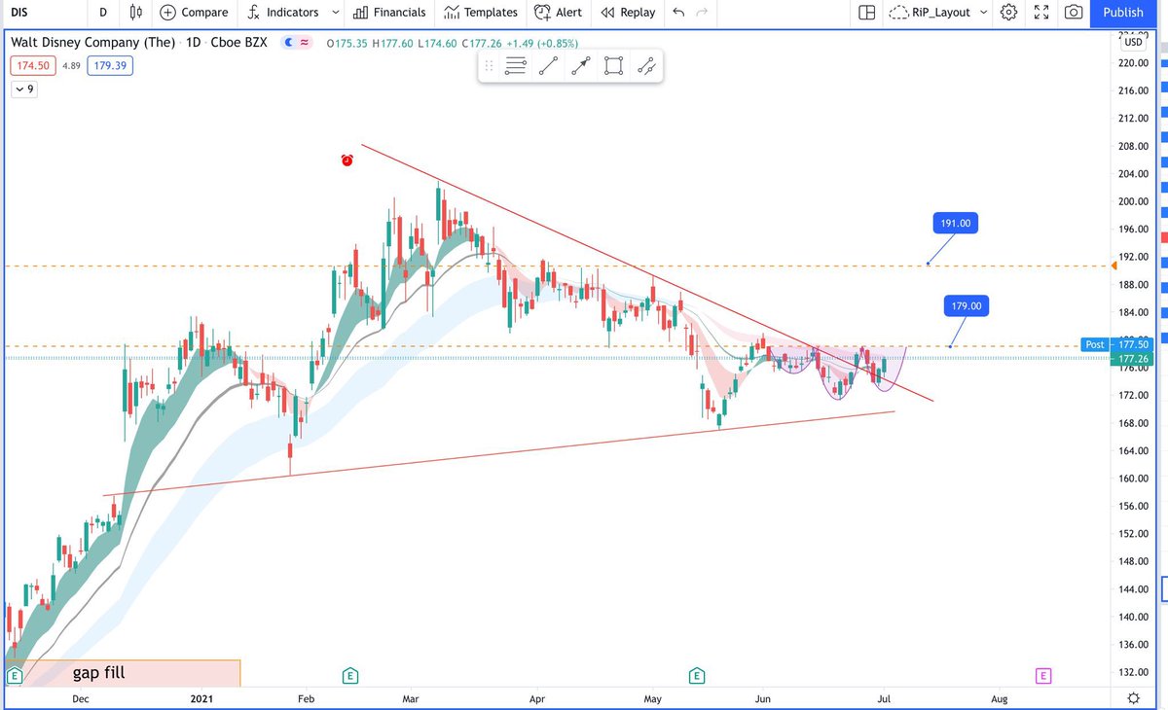Start bar Replay mode

click(x=628, y=13)
